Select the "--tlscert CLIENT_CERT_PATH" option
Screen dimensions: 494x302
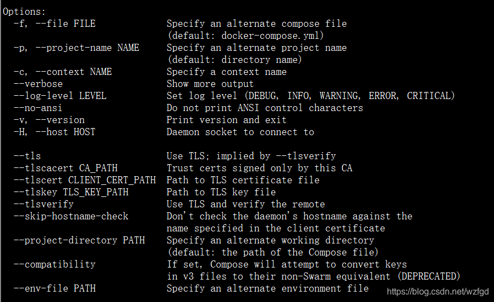click(x=85, y=180)
